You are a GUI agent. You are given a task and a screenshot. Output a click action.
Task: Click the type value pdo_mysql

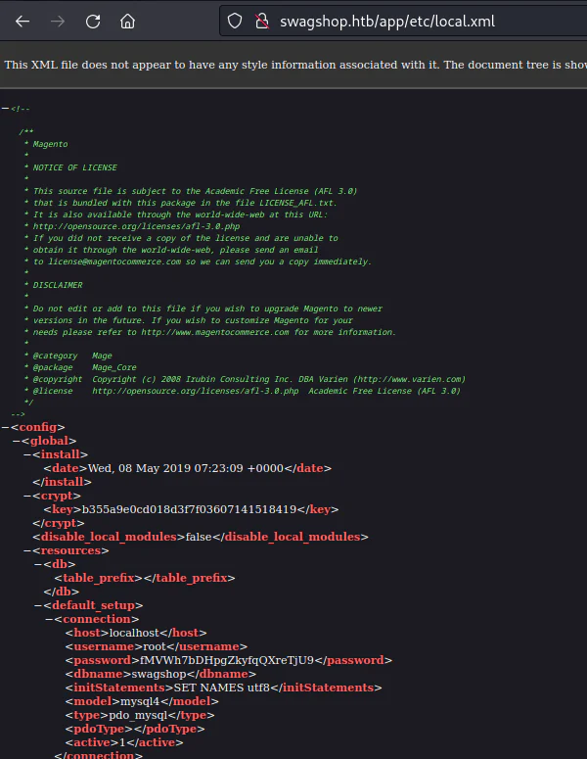point(138,715)
